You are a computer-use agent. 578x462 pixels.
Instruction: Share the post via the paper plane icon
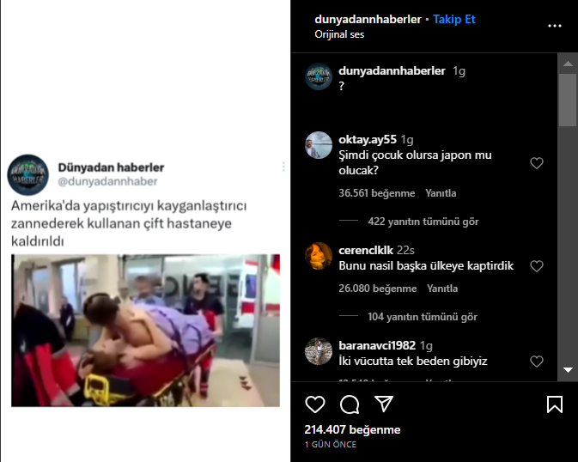click(x=384, y=404)
